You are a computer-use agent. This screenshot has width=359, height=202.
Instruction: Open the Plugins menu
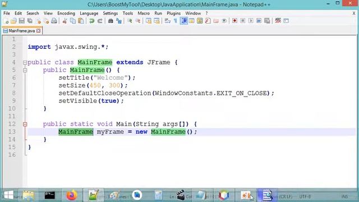[173, 13]
